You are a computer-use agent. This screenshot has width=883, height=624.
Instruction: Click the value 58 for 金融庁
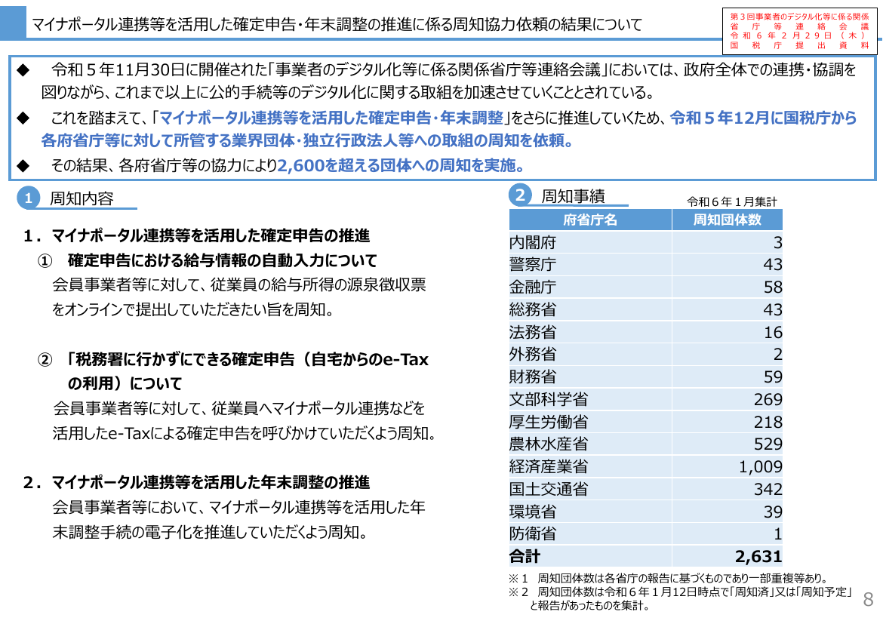(x=773, y=287)
